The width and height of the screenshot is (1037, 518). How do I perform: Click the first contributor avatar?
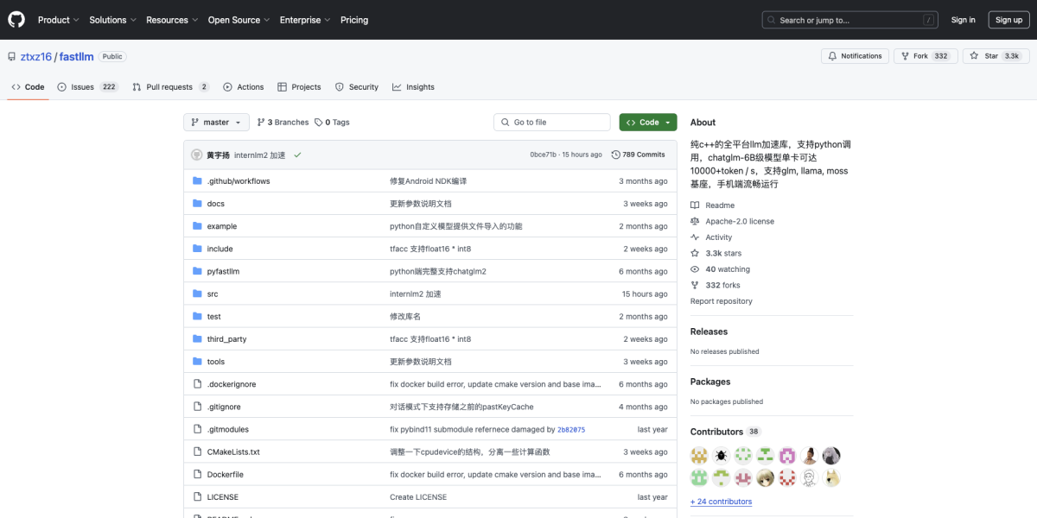coord(699,455)
